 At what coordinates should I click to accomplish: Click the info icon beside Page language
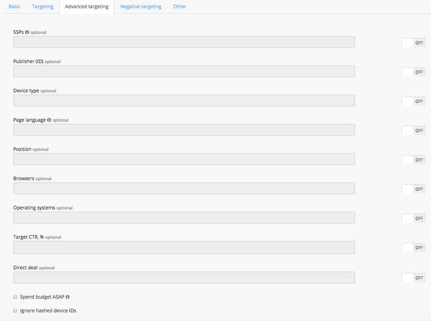pyautogui.click(x=49, y=120)
